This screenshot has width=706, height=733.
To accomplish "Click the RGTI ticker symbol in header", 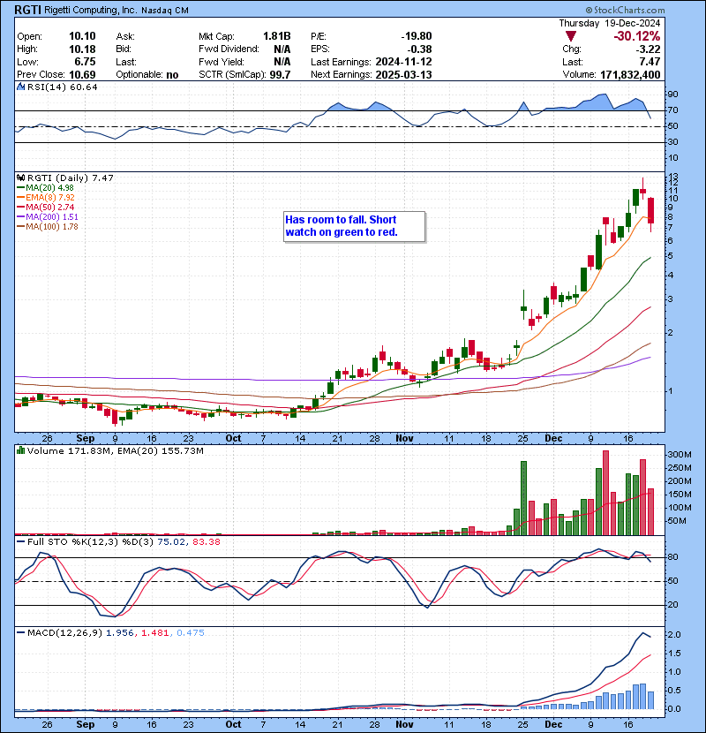I will 27,10.
